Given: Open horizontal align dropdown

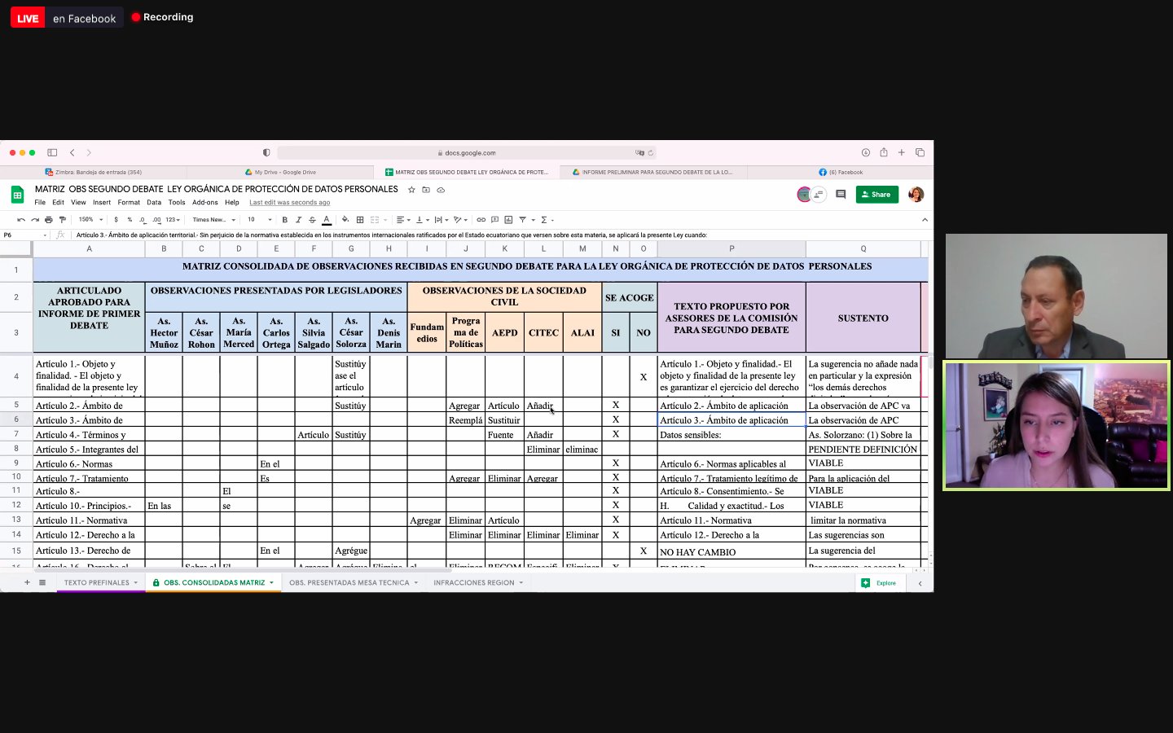Looking at the screenshot, I should 402,220.
